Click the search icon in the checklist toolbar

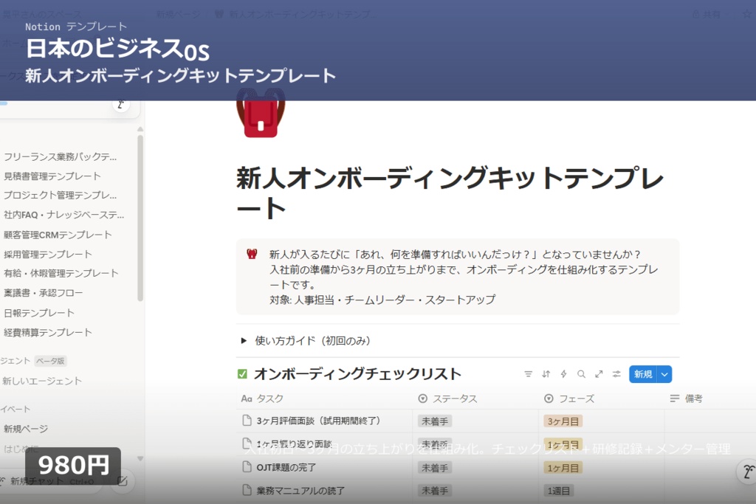pyautogui.click(x=581, y=374)
